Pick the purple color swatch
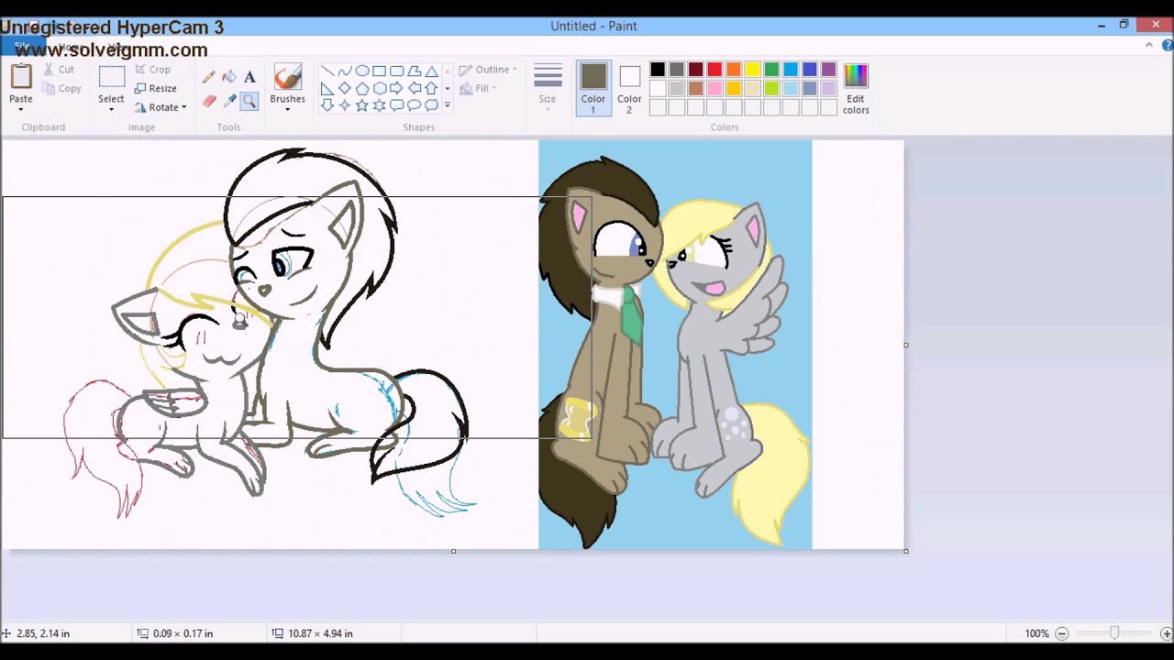 (829, 70)
